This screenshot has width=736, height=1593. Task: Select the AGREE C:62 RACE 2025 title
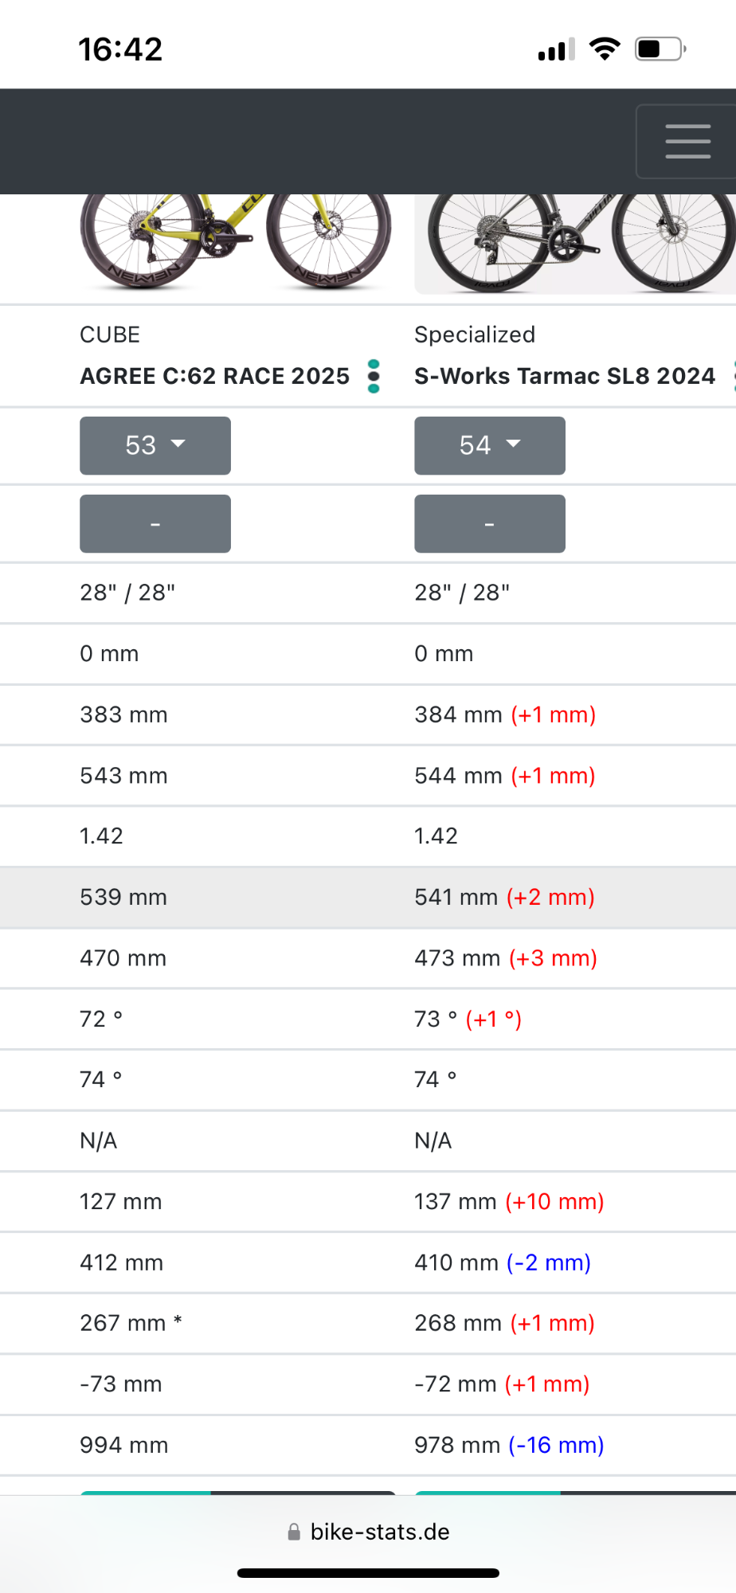point(214,376)
